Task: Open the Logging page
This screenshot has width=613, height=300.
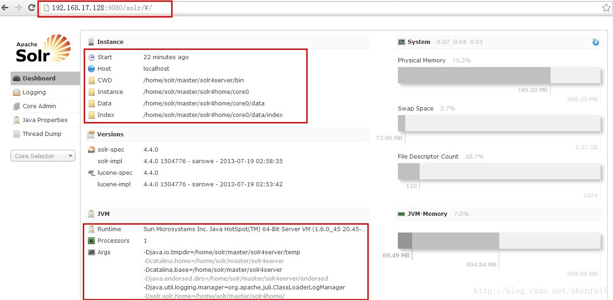Action: (x=45, y=92)
